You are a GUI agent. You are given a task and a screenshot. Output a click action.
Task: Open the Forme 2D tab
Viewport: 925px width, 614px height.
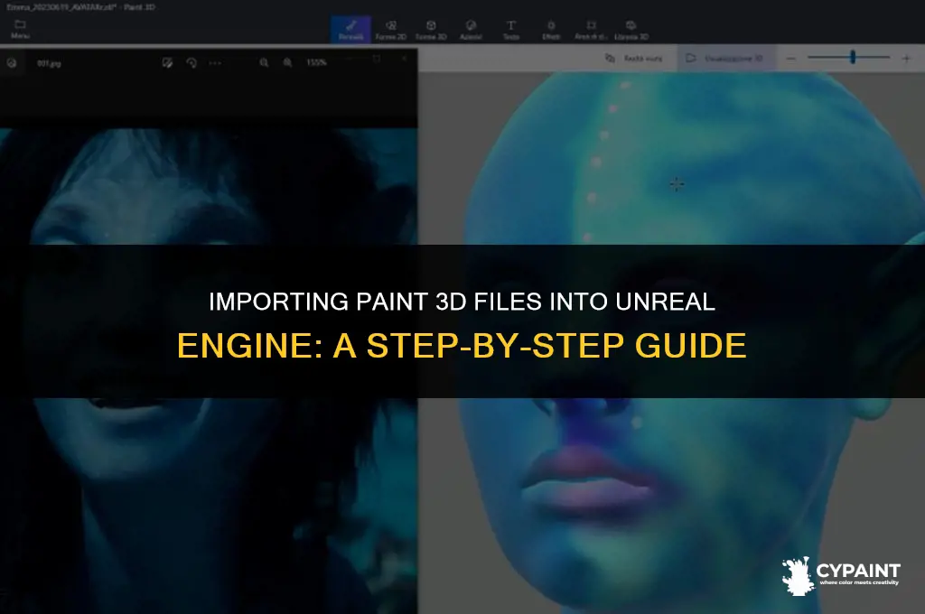pos(390,30)
